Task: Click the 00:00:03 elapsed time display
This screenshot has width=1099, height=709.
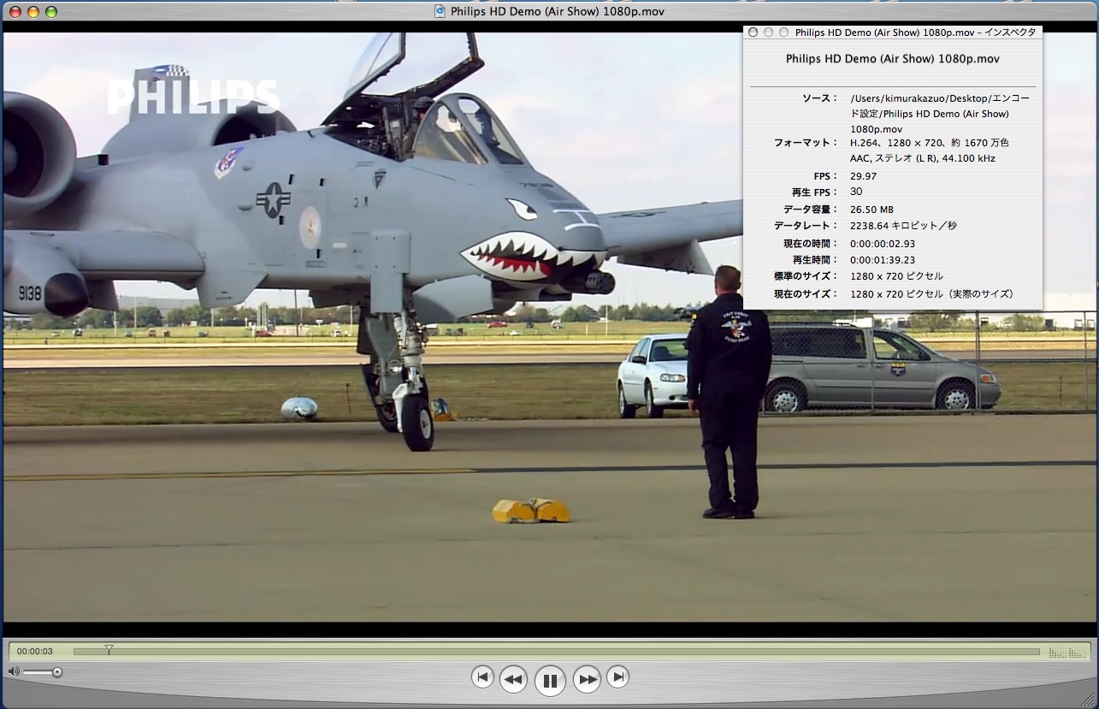Action: 35,652
